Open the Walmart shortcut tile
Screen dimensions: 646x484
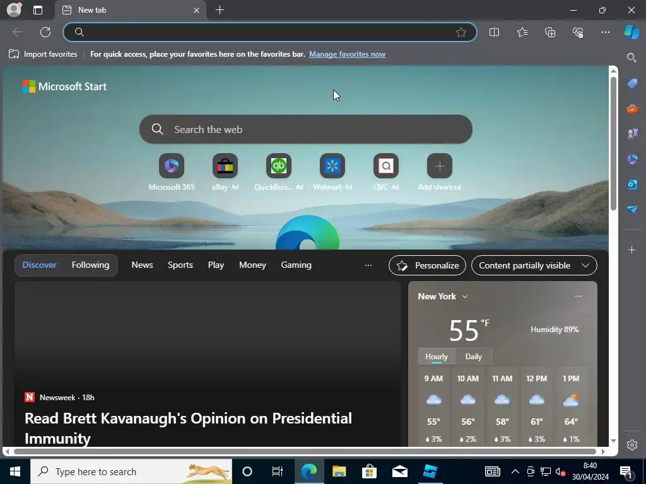tap(332, 173)
